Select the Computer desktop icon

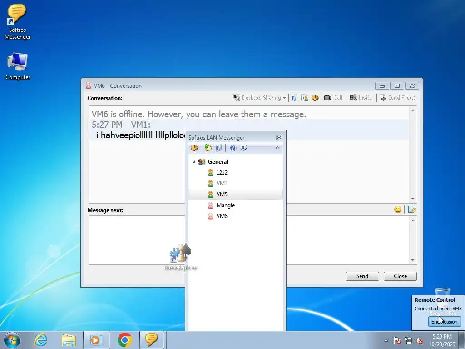(x=18, y=66)
